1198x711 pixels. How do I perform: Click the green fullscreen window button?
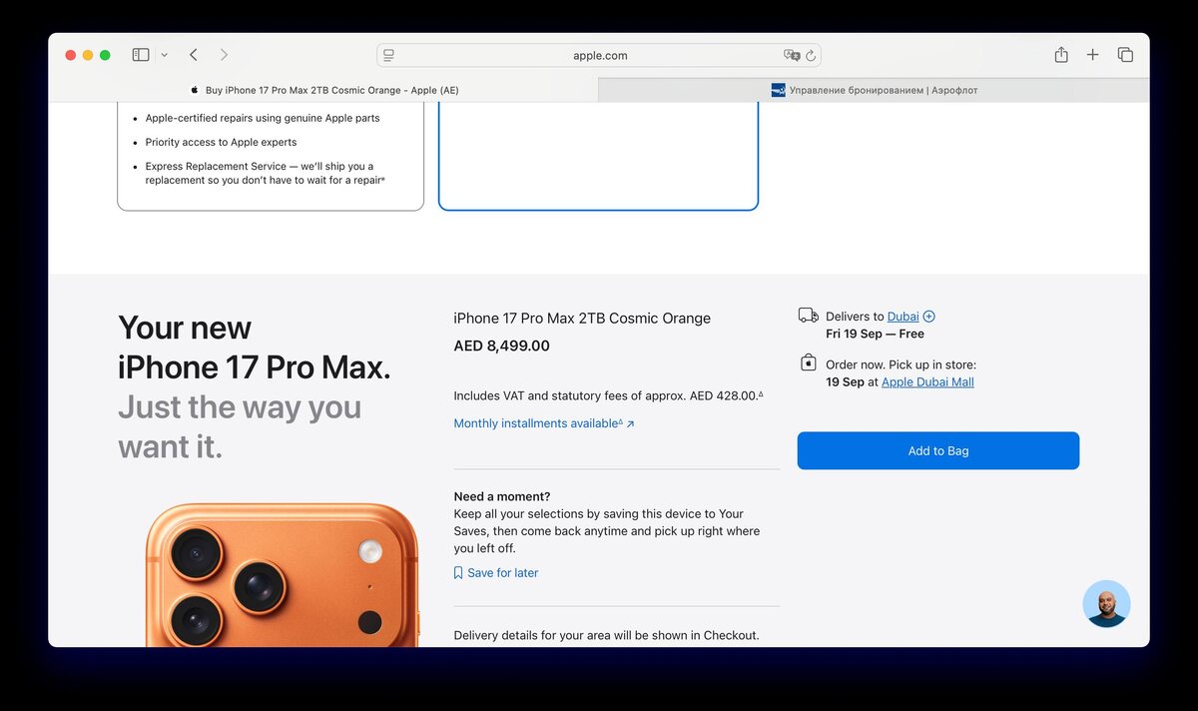click(105, 55)
